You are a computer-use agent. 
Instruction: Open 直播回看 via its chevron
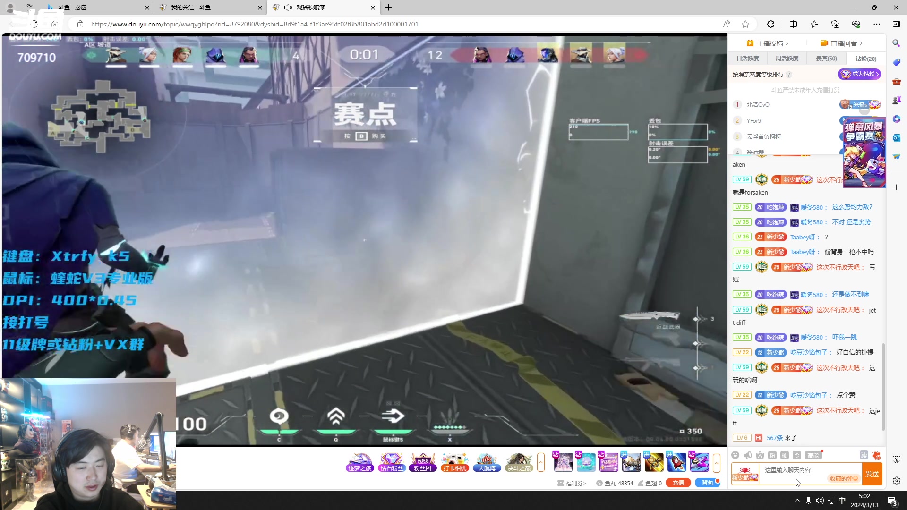coord(861,43)
